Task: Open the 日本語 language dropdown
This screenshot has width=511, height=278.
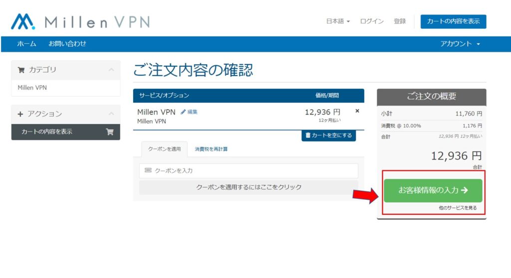Action: (x=338, y=21)
